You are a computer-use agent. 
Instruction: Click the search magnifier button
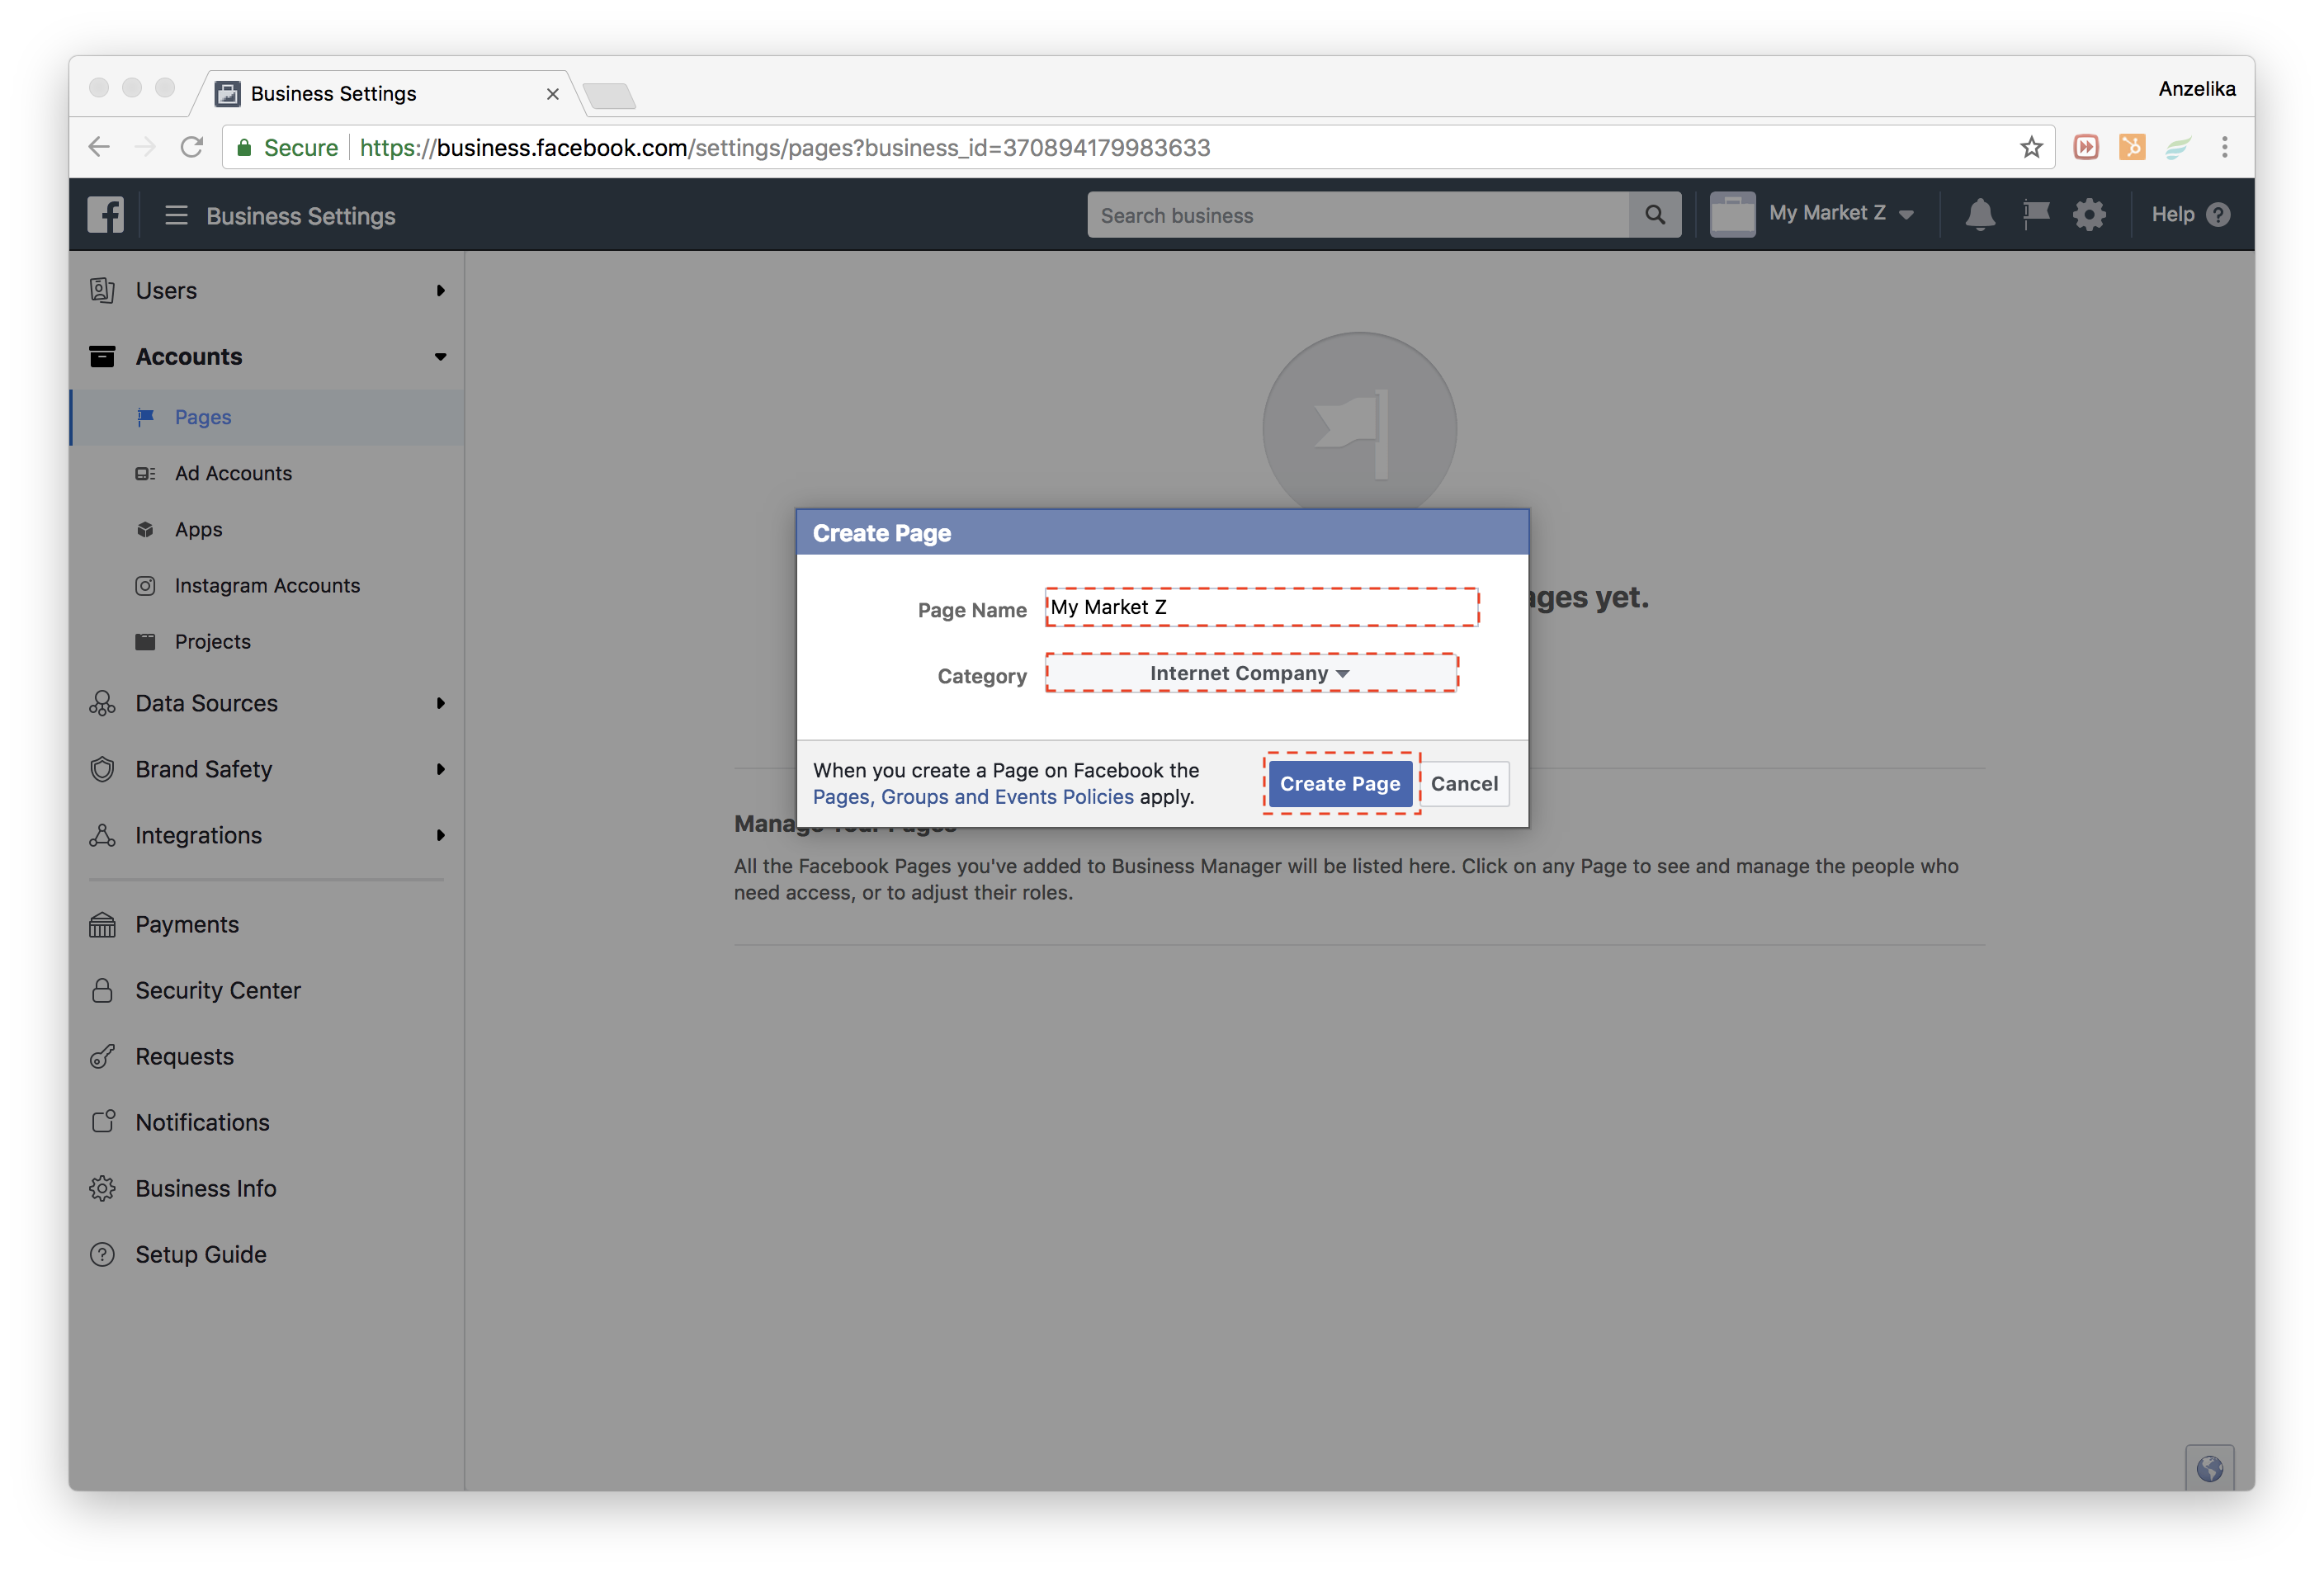tap(1655, 215)
